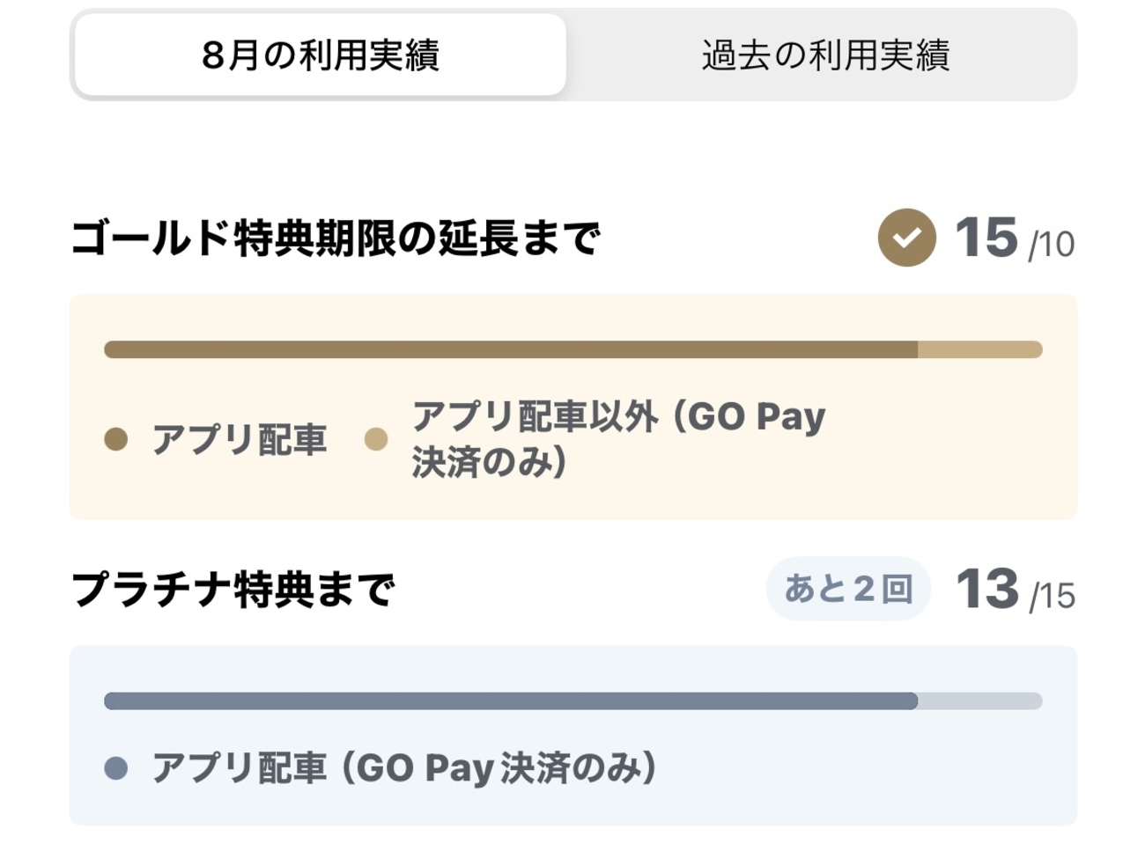Switch to the 8月の利用実績 tab

pos(320,55)
